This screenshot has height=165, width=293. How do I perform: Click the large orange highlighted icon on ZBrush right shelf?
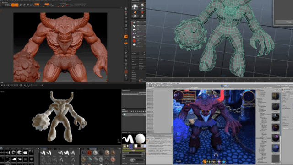point(126,37)
